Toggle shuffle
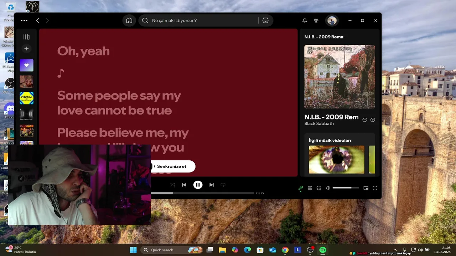This screenshot has height=256, width=456. tap(173, 185)
